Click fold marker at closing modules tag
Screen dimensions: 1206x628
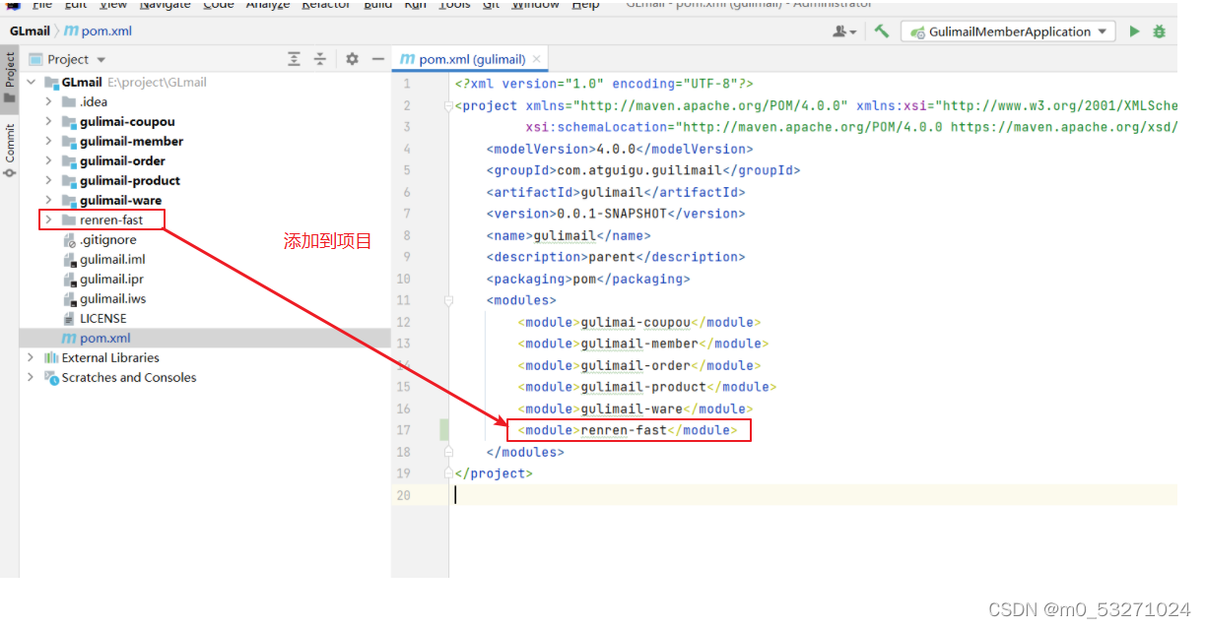pos(448,452)
